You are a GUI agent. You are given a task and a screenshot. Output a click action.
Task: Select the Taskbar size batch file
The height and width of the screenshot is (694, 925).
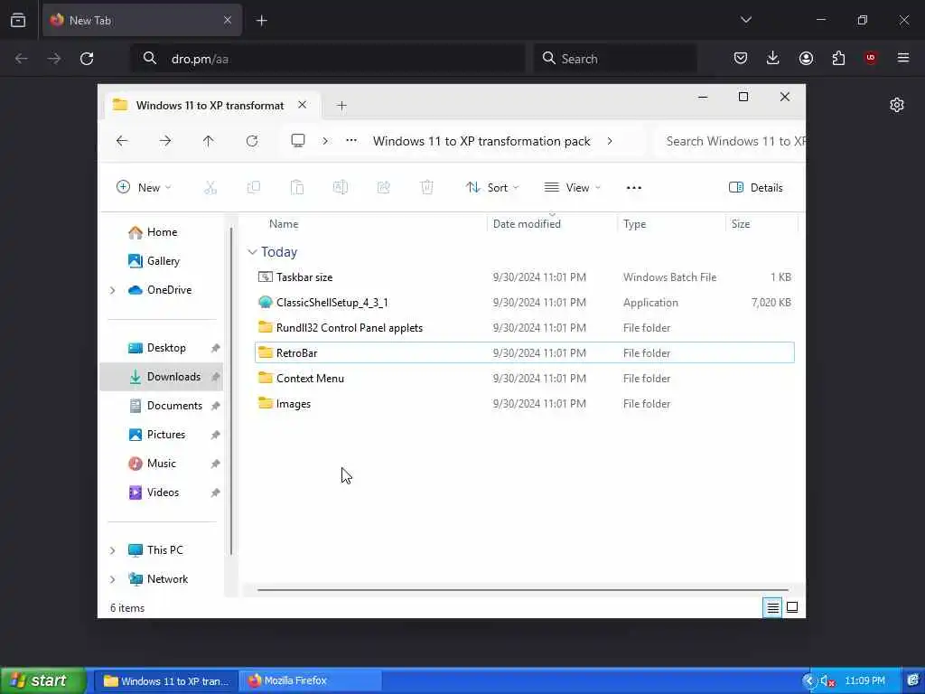[525, 277]
